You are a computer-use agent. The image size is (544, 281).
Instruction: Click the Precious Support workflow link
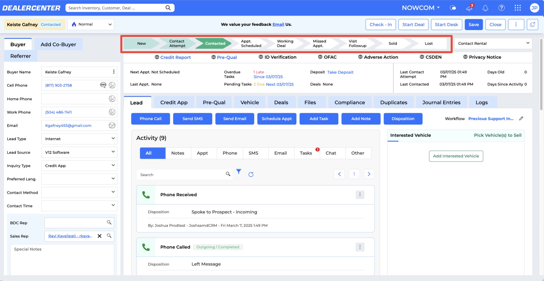tap(491, 119)
